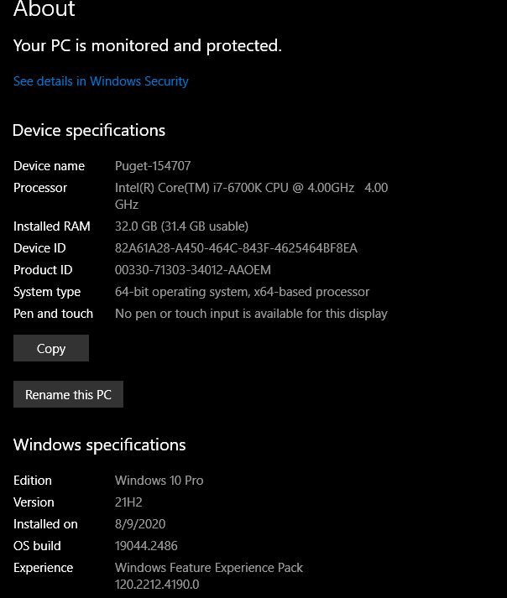507x598 pixels.
Task: Select the 'Your PC is monitored and protected' text
Action: point(148,45)
